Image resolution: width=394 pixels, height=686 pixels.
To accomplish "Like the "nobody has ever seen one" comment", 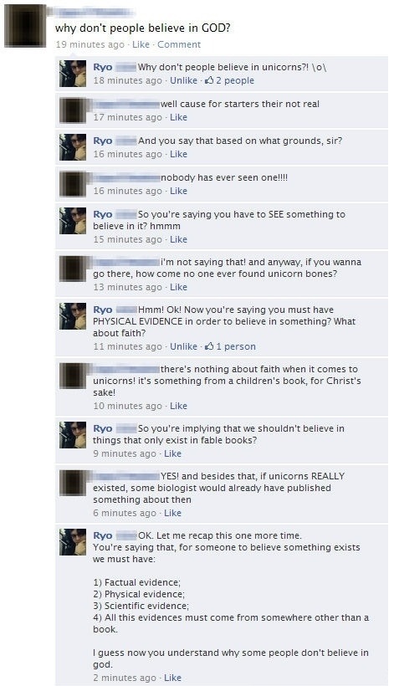I will [178, 191].
